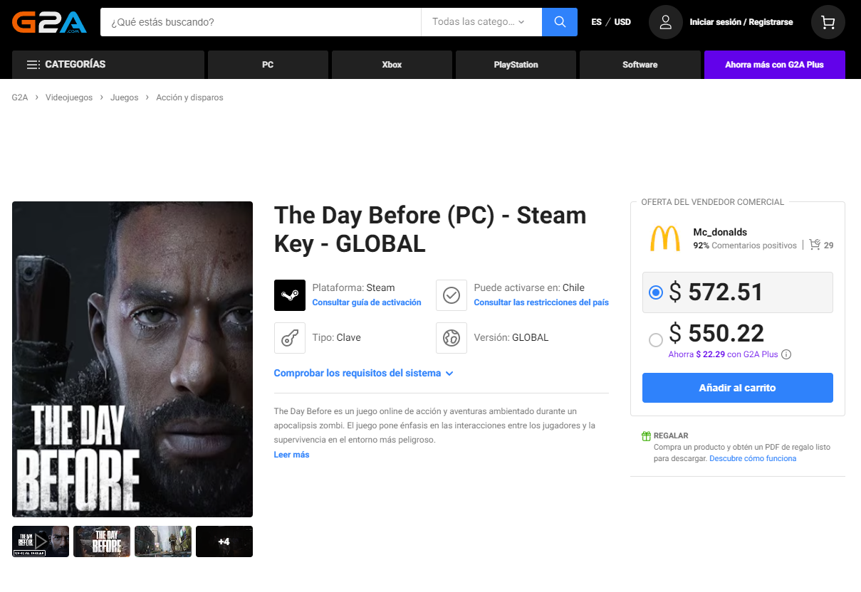Click the blue search magnifier button
Screen dimensions: 861x592
pyautogui.click(x=559, y=22)
